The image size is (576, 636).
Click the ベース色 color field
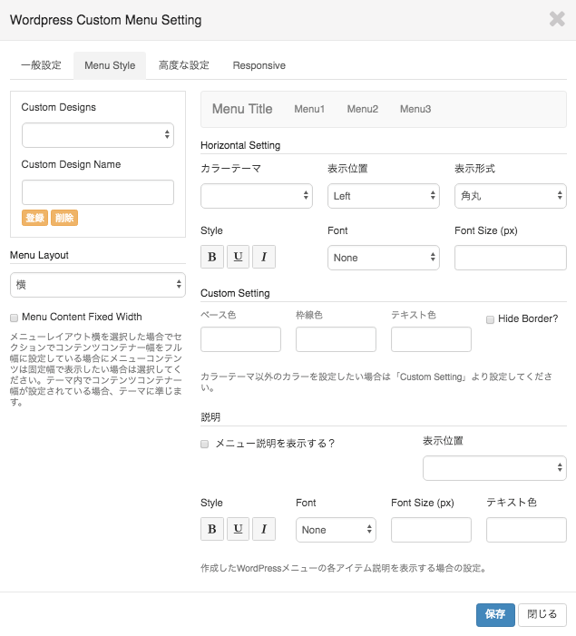click(240, 339)
